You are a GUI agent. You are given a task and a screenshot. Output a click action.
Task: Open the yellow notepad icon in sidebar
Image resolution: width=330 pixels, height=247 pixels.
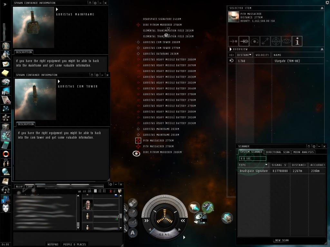tap(5, 73)
